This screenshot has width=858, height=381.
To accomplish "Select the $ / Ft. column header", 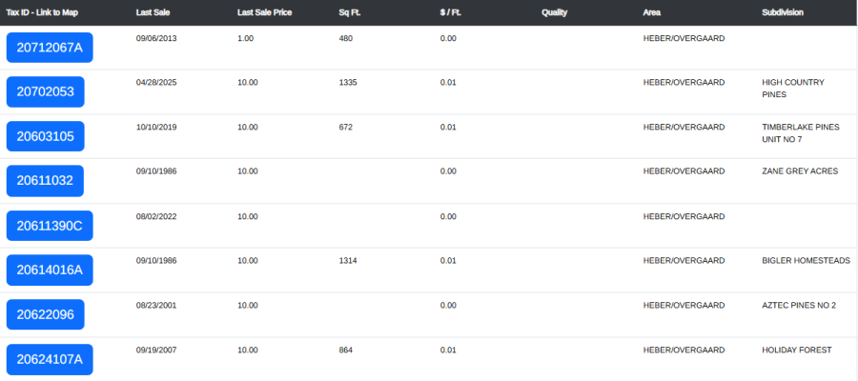I will [x=450, y=12].
